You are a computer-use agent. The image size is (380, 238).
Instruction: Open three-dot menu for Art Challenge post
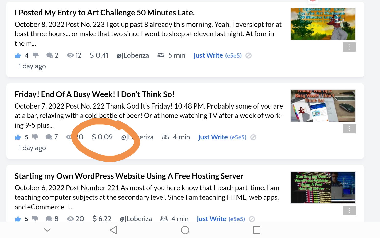[349, 47]
